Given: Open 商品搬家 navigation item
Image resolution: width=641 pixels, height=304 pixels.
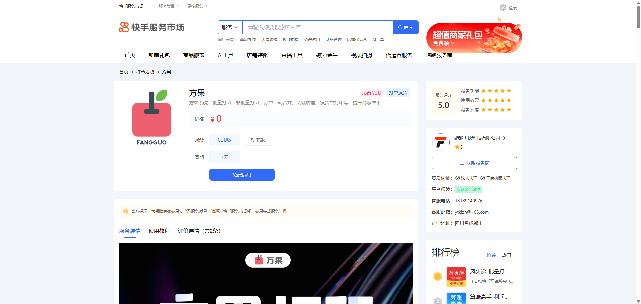Looking at the screenshot, I should tap(194, 55).
